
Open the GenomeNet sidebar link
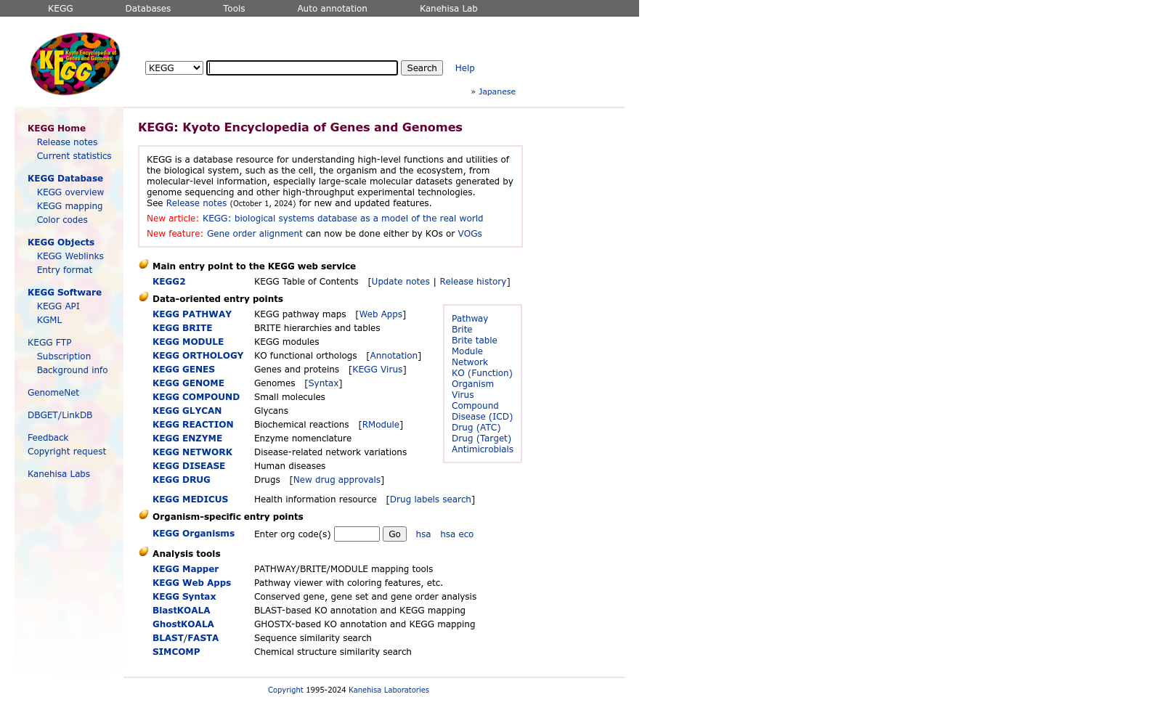(53, 393)
